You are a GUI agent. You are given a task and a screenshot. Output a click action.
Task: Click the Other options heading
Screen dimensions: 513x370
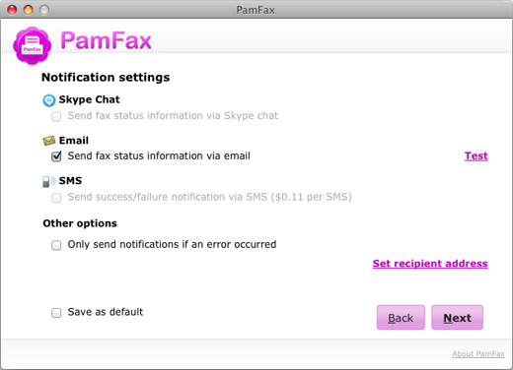tap(80, 223)
